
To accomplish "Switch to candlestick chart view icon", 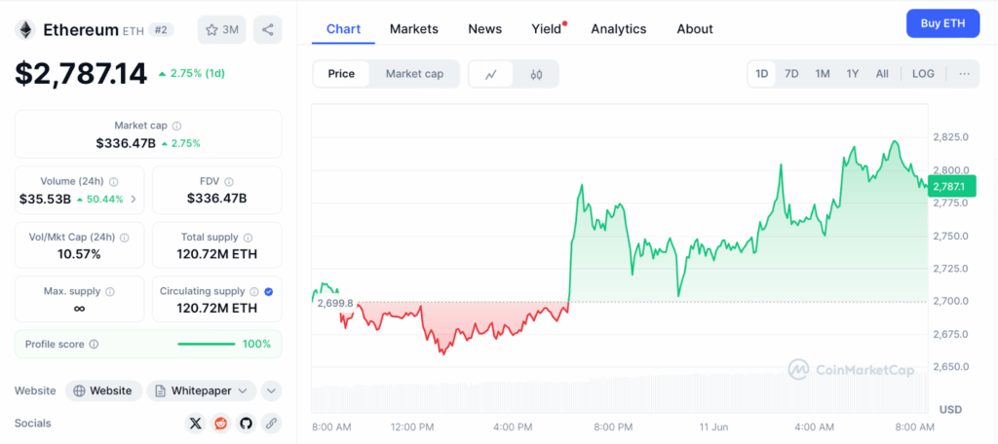I will [x=536, y=74].
